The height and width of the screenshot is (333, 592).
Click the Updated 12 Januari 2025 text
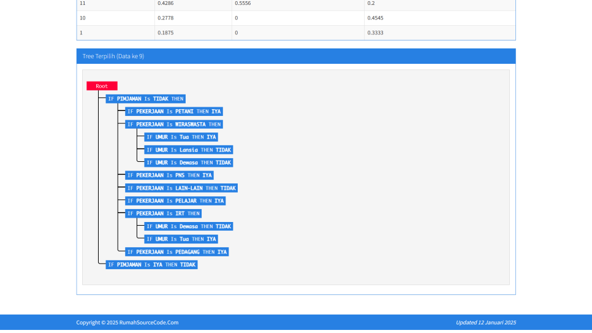pyautogui.click(x=485, y=323)
